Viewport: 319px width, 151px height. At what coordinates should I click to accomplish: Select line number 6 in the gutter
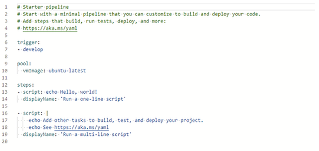pos(6,42)
